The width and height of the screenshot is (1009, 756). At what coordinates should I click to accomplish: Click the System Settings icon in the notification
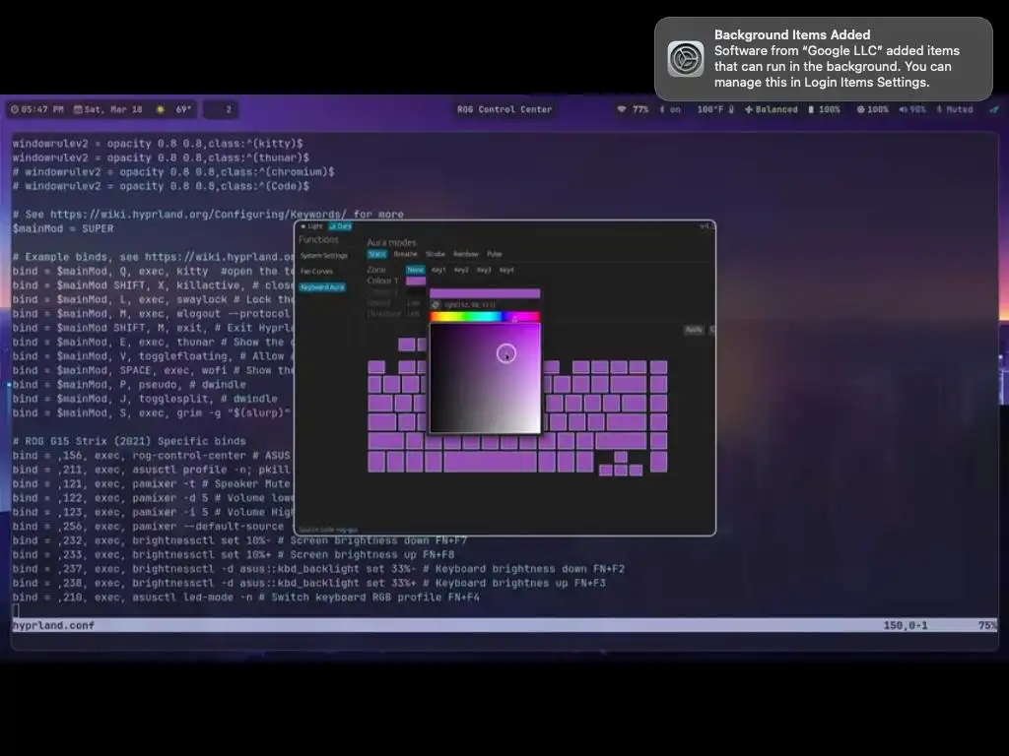(x=686, y=58)
